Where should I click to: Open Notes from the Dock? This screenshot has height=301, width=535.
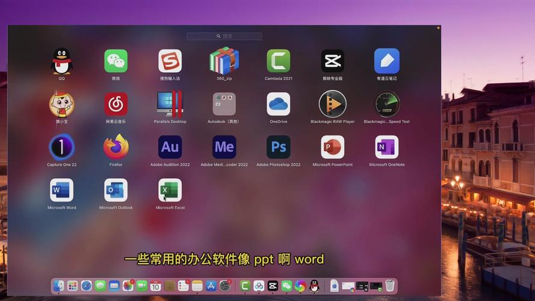197,286
